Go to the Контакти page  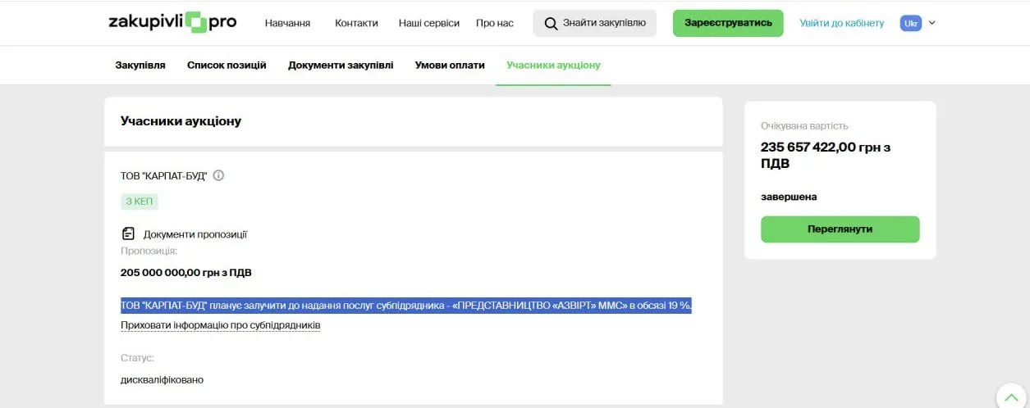click(356, 23)
